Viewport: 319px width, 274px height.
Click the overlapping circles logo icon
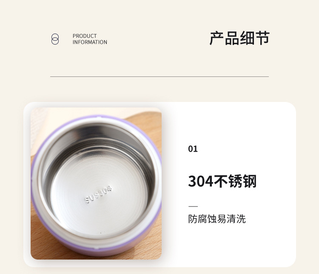tap(55, 39)
